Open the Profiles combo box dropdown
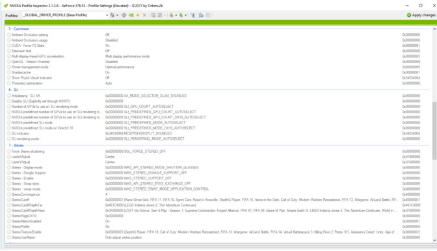Viewport: 437px width, 251px height. click(107, 15)
